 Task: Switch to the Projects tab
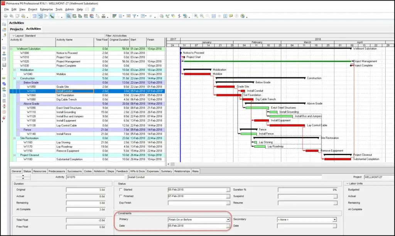16,29
